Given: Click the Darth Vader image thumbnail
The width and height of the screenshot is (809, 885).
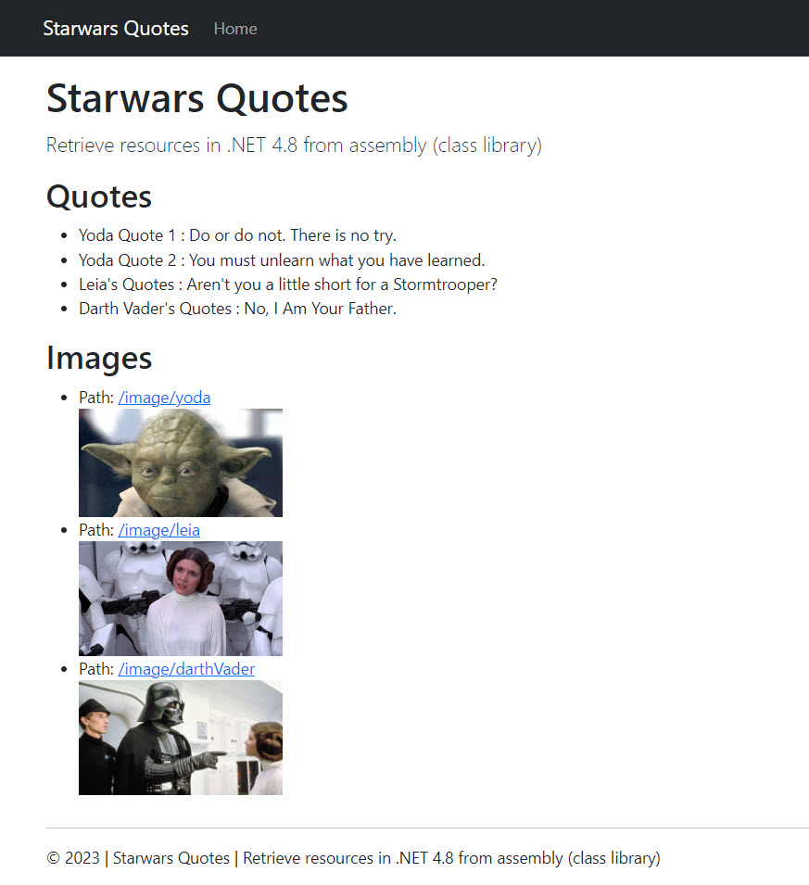Looking at the screenshot, I should (181, 738).
